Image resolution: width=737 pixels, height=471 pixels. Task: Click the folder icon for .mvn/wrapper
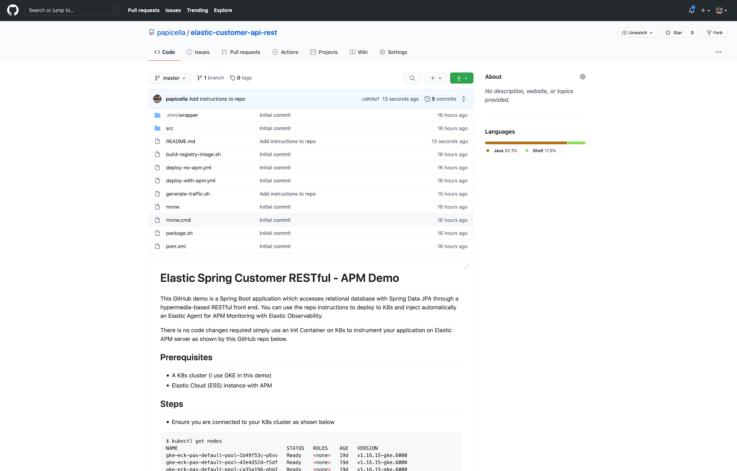[157, 115]
